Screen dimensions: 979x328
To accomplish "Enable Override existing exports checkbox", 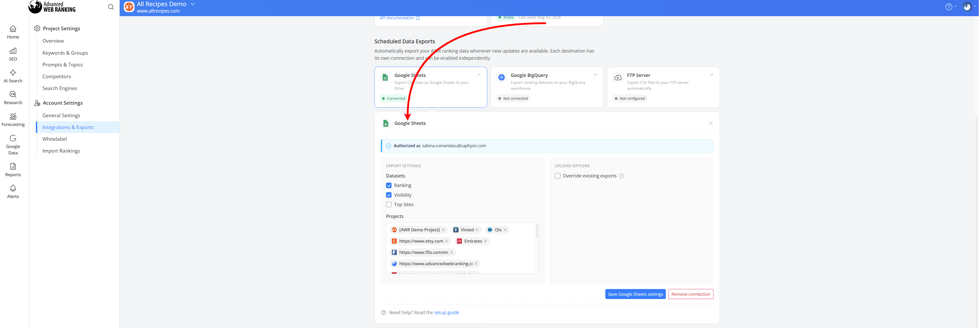I will 557,176.
